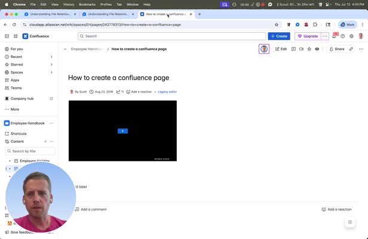Collapse breadcrumb chevron beside Employee Handbook
This screenshot has height=239, width=368.
[65, 49]
